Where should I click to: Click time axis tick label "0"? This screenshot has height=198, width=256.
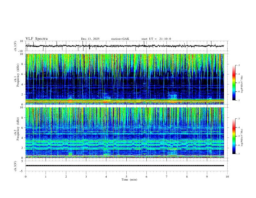[x=26, y=177]
